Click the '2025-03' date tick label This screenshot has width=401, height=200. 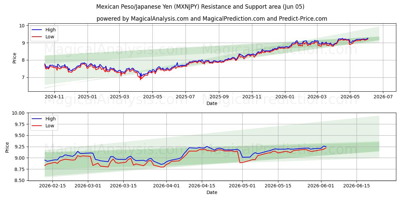pos(119,96)
